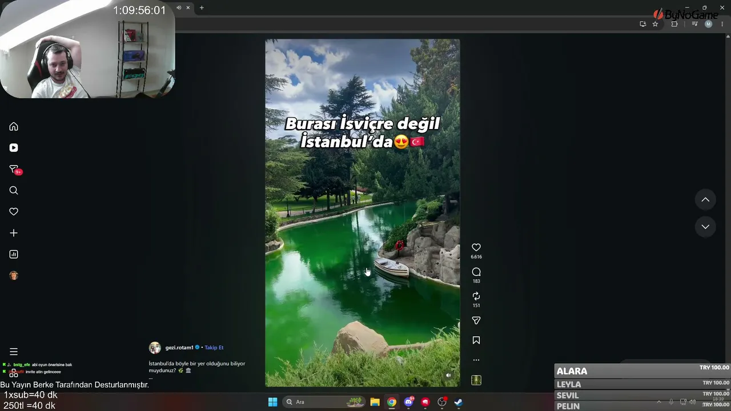Open the Chrome three-dot menu
This screenshot has height=411, width=731.
tap(722, 24)
